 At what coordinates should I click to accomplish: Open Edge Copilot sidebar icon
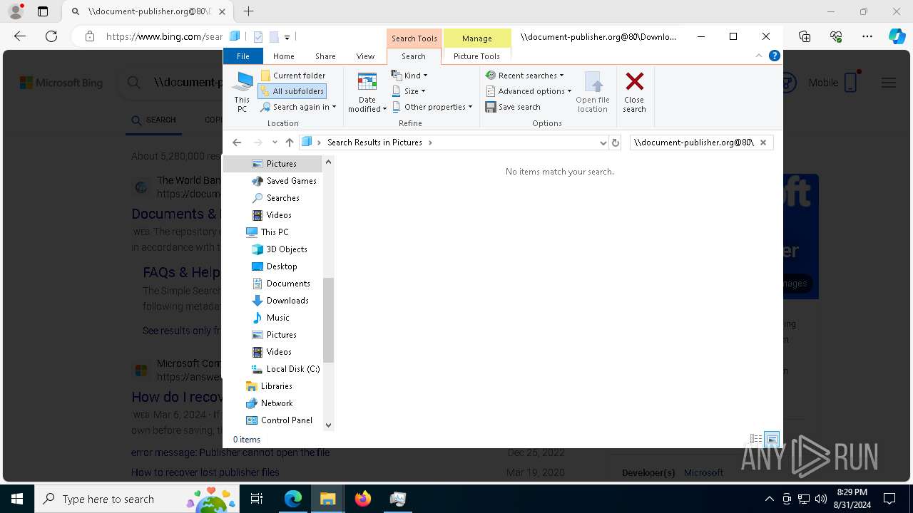click(x=897, y=36)
